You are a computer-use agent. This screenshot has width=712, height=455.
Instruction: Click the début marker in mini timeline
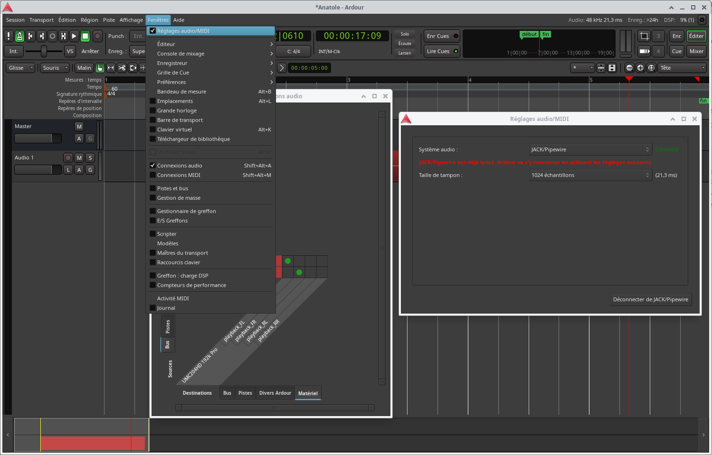pyautogui.click(x=529, y=34)
